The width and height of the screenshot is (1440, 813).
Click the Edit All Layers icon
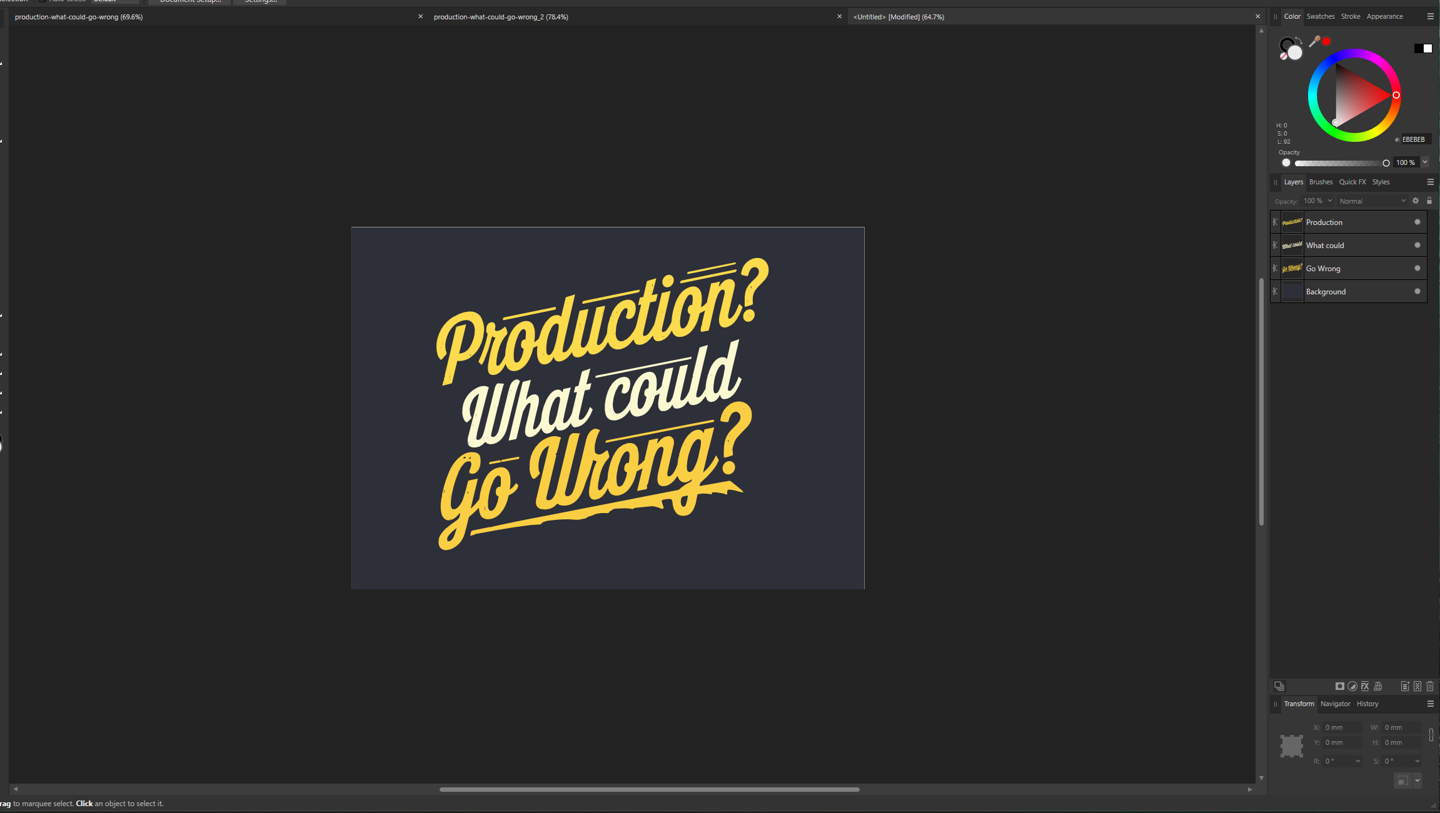(x=1279, y=686)
